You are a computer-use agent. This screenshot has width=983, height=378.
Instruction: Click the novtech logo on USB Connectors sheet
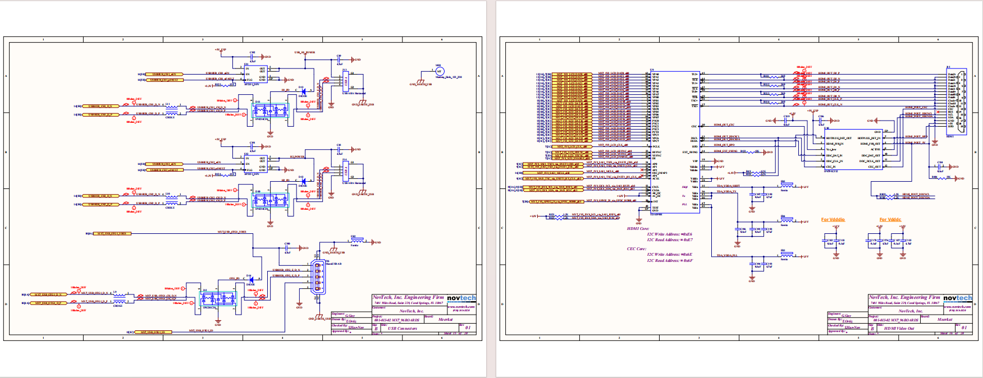tap(461, 298)
